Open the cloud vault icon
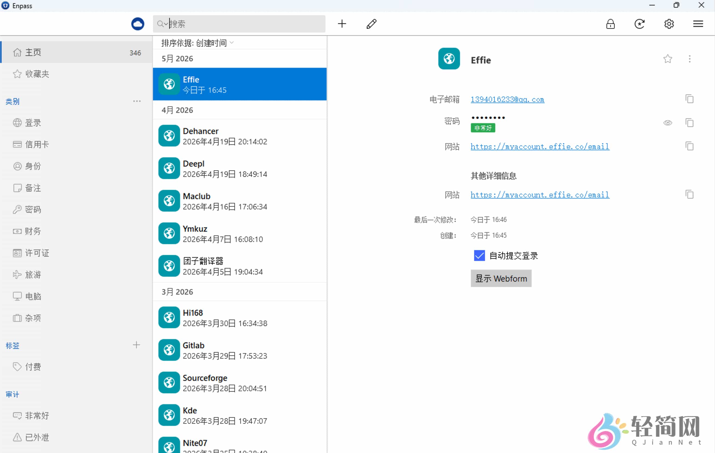Viewport: 715px width, 453px height. point(138,24)
